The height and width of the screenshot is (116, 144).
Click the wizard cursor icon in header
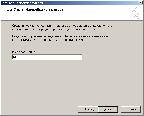pos(135,13)
